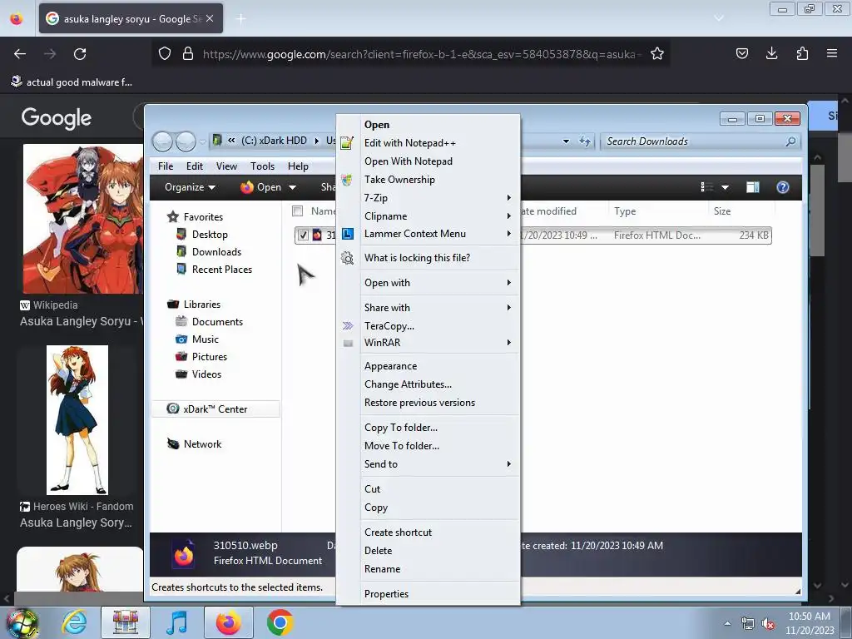852x639 pixels.
Task: Expand the Clipname submenu
Action: [x=428, y=216]
